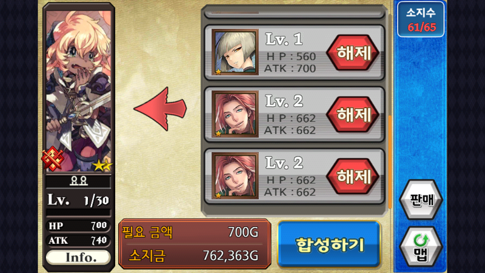Open the sell (판매) hexagon button

click(x=421, y=200)
